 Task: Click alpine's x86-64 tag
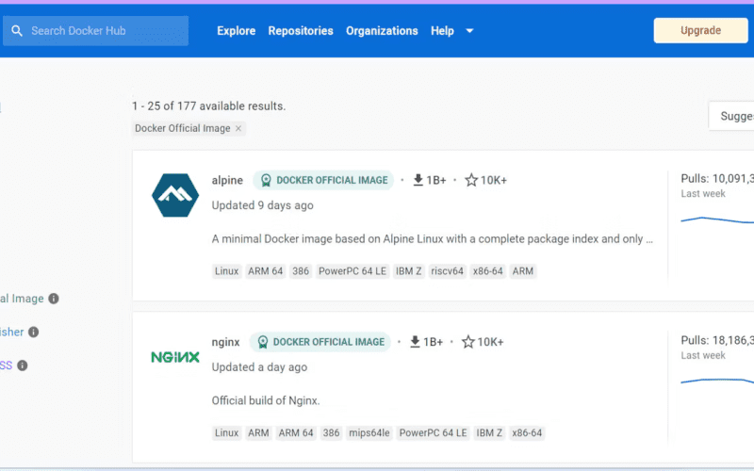[x=487, y=271]
